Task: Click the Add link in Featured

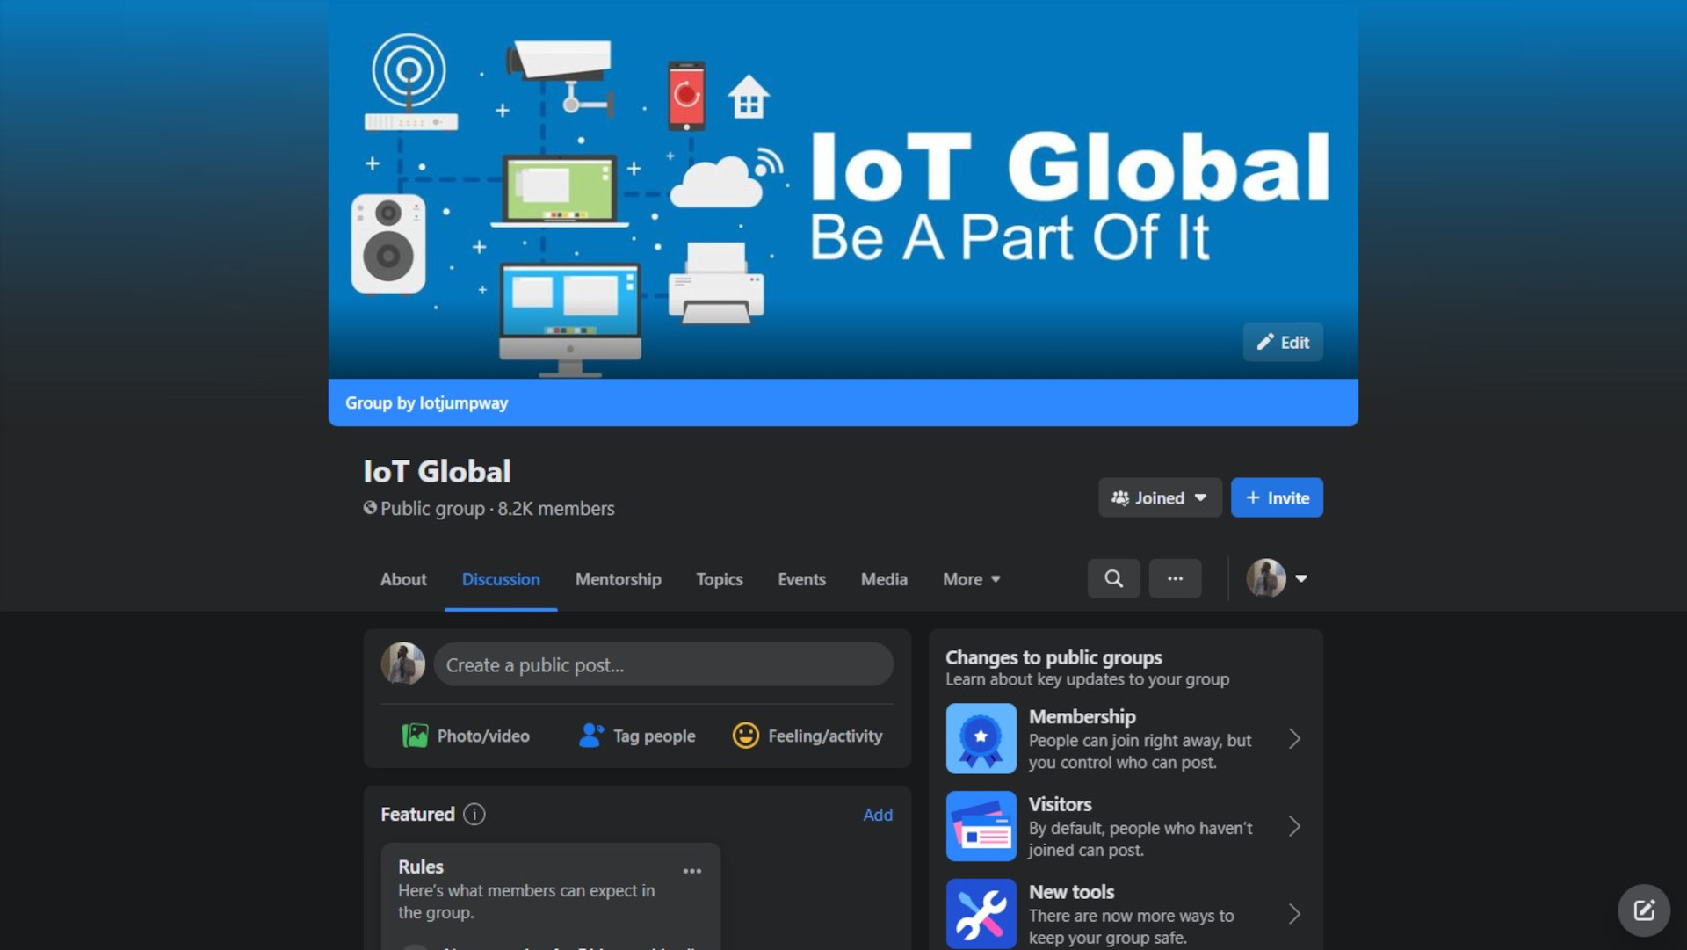Action: tap(878, 815)
